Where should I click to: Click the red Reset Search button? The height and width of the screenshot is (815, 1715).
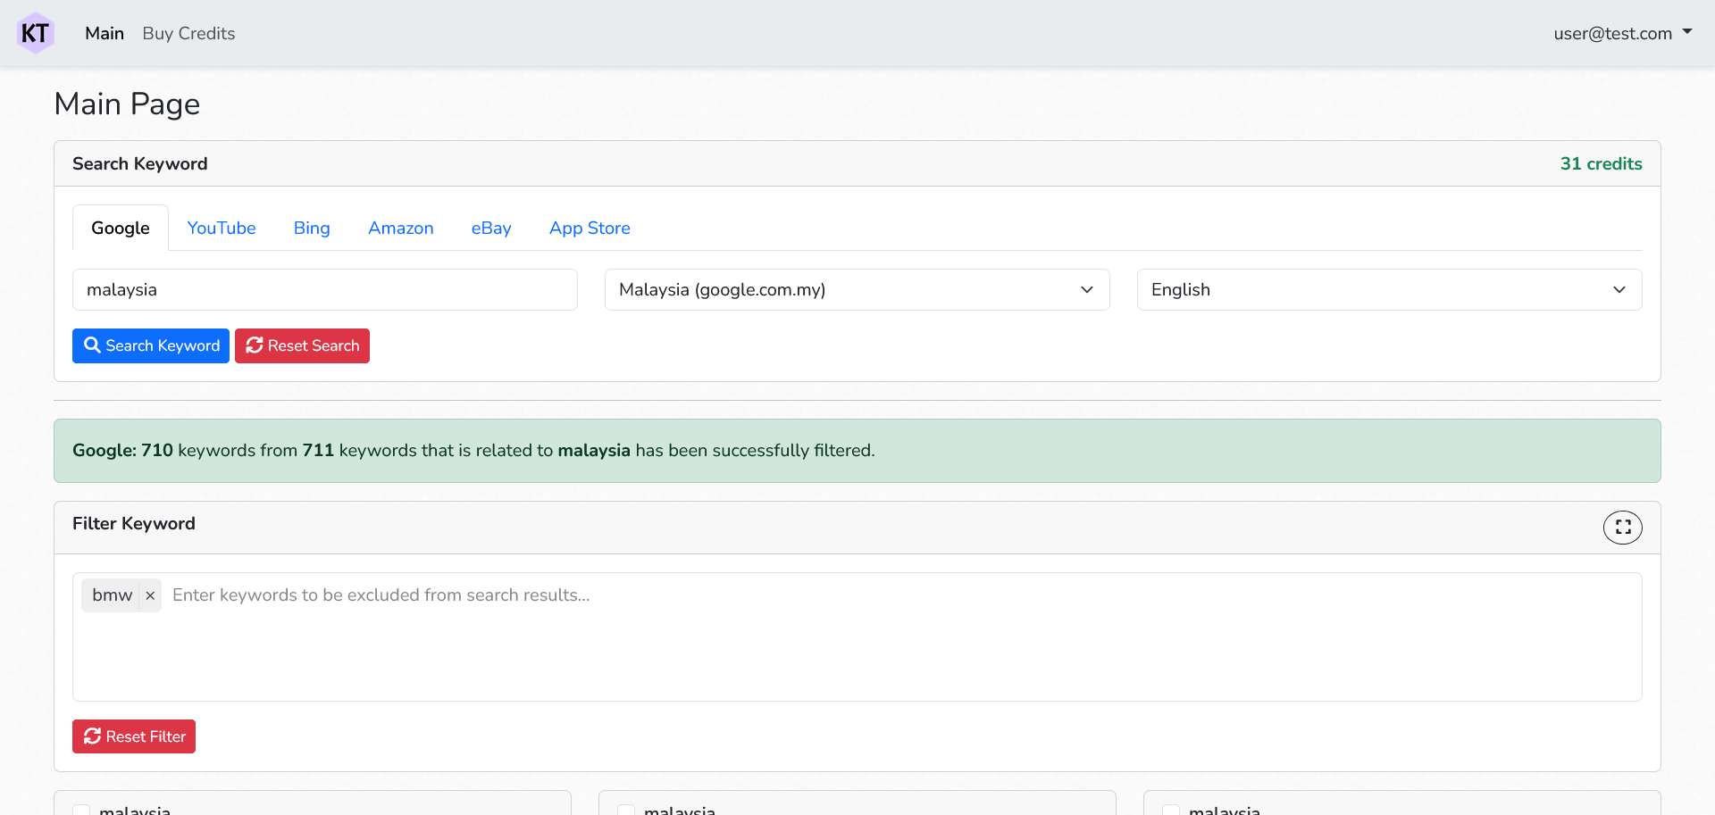[302, 346]
